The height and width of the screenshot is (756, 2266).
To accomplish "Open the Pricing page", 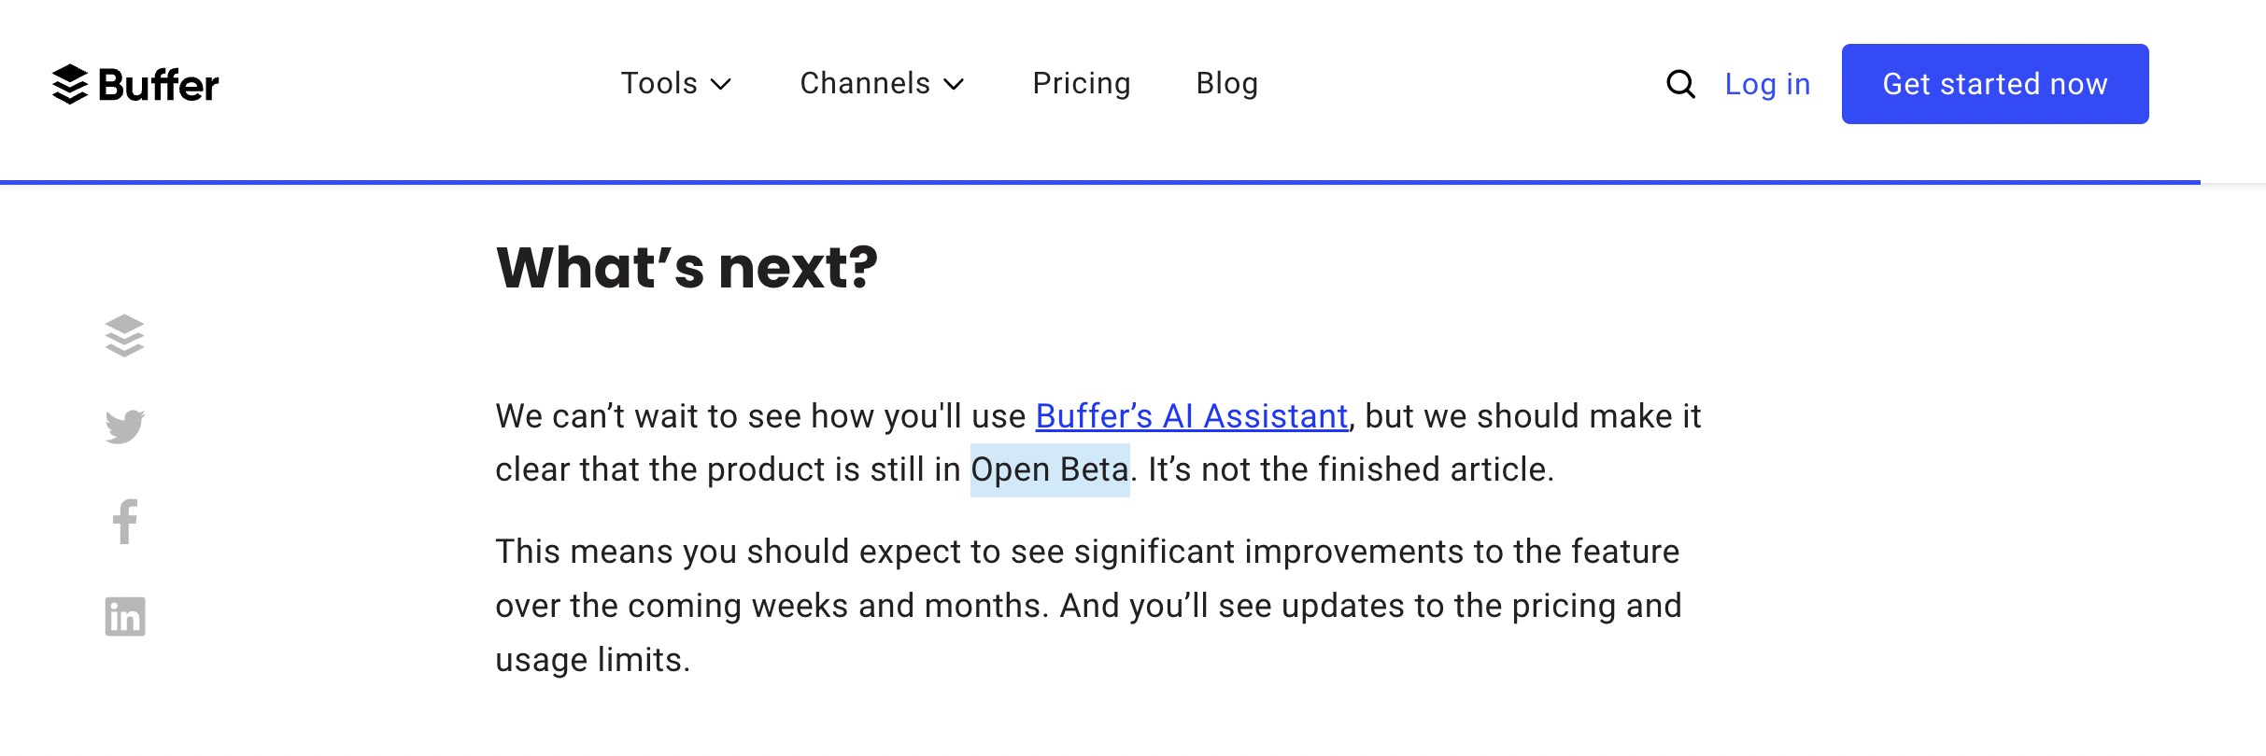I will coord(1081,84).
